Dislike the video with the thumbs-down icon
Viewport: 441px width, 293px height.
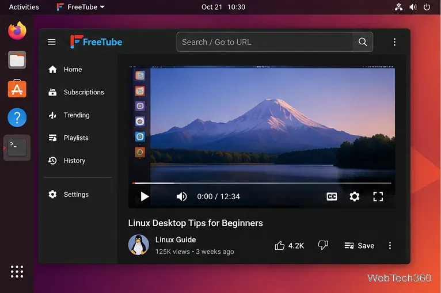tap(322, 245)
